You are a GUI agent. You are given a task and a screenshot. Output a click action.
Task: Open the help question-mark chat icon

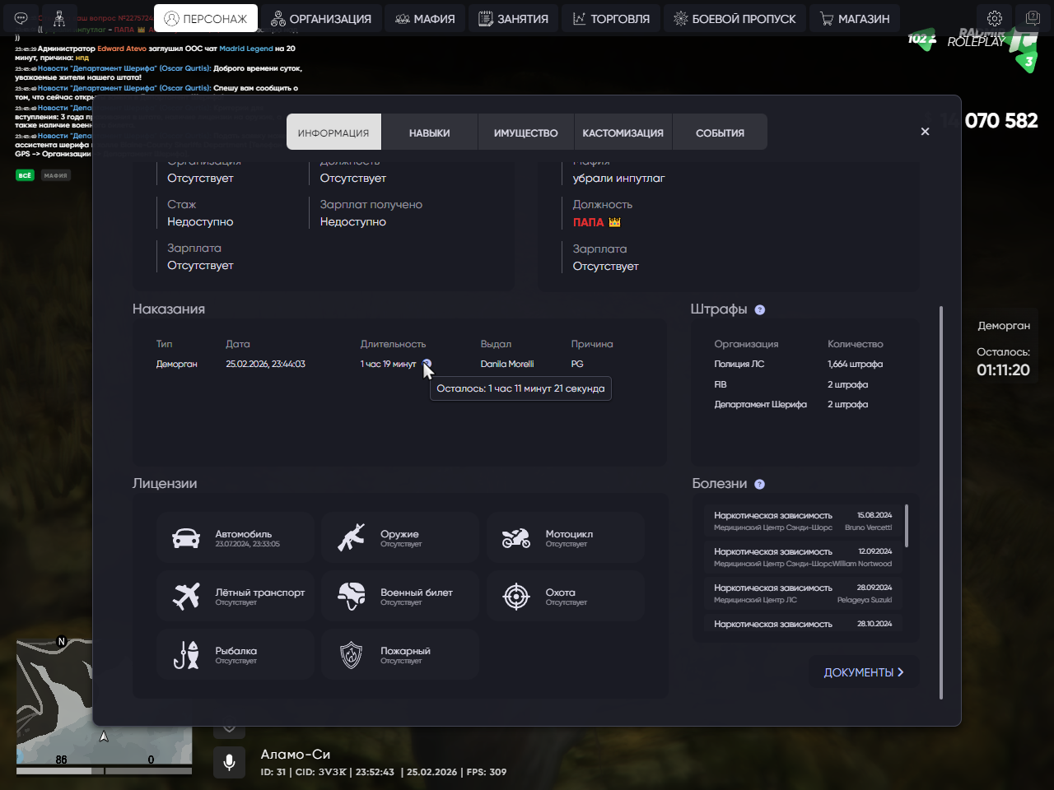pos(1033,18)
